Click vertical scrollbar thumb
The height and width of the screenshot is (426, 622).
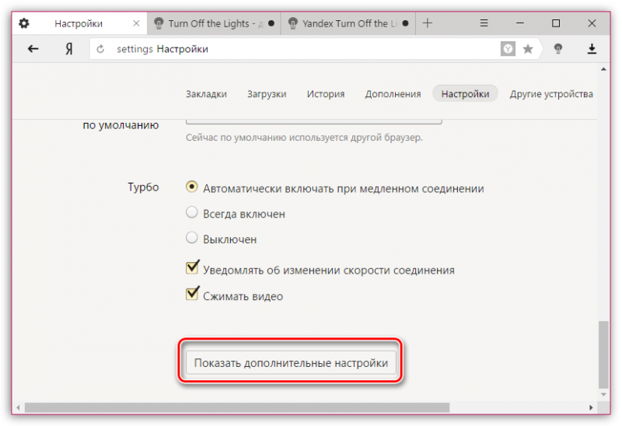603,354
